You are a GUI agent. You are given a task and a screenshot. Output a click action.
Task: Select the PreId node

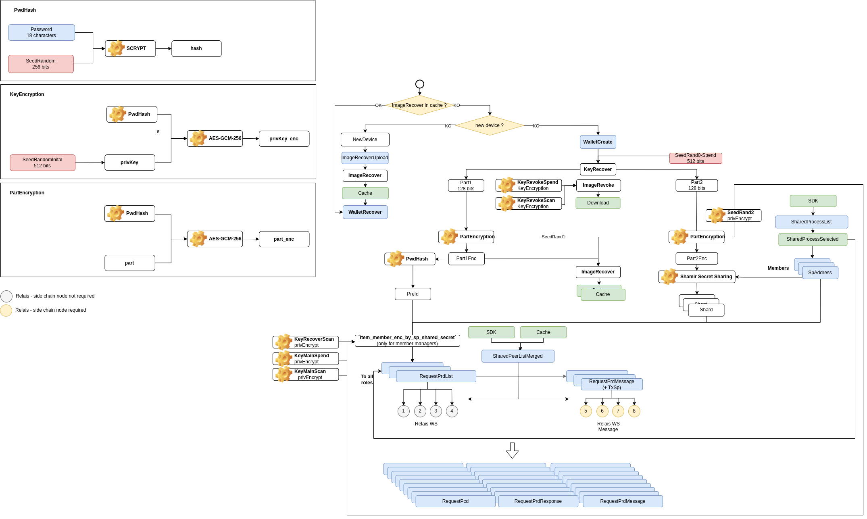click(x=413, y=294)
